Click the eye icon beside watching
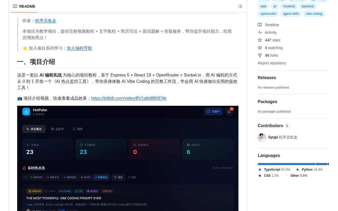 click(260, 48)
